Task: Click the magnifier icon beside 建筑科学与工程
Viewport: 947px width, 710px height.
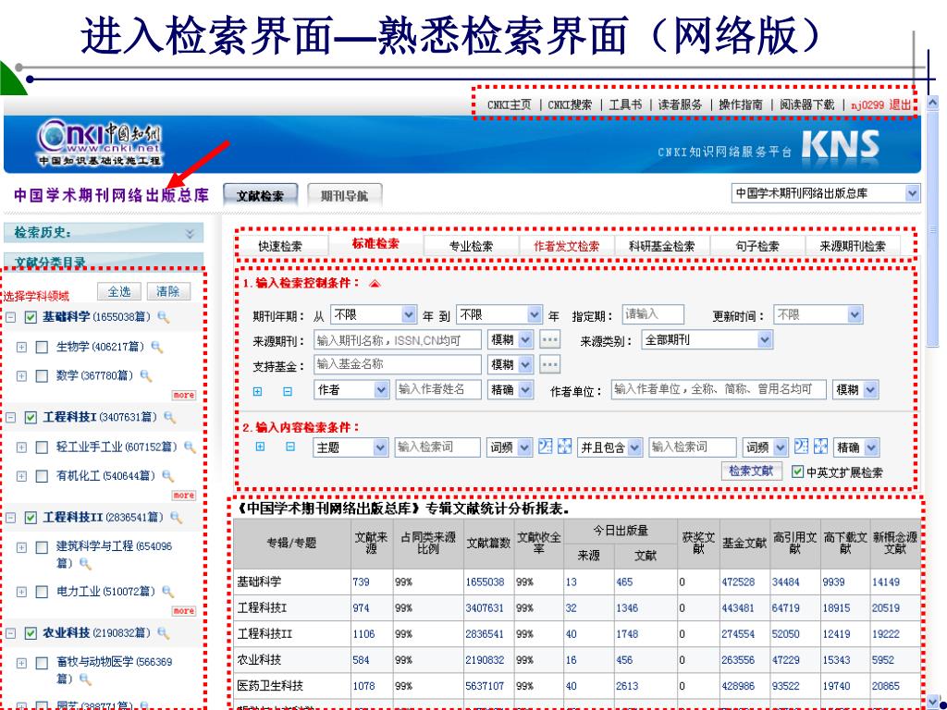Action: click(85, 564)
